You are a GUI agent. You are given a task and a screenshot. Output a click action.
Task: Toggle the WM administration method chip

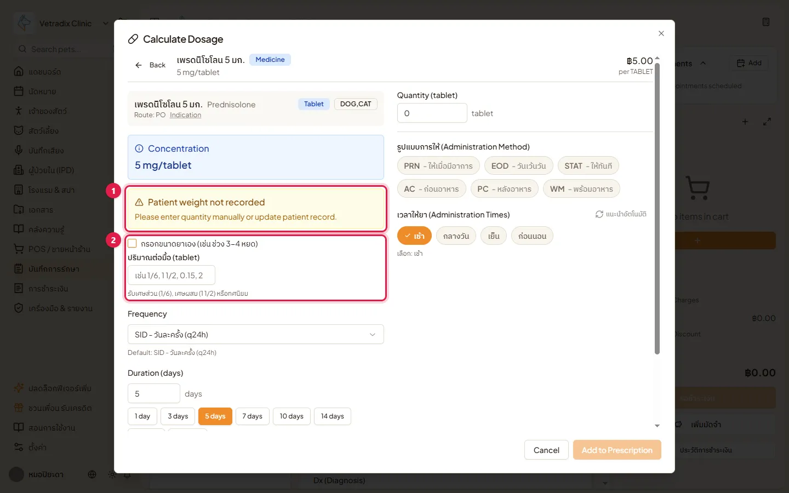coord(581,189)
